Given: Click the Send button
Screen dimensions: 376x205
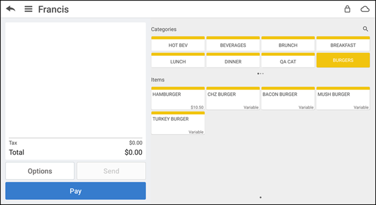Looking at the screenshot, I should click(x=111, y=171).
